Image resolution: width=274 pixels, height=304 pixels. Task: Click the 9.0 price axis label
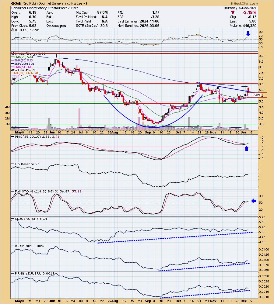tap(261, 56)
